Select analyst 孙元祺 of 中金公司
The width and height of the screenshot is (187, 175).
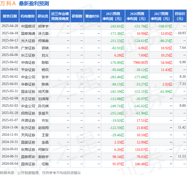[43, 106]
